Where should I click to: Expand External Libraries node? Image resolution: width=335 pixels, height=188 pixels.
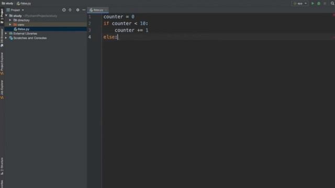(x=6, y=33)
